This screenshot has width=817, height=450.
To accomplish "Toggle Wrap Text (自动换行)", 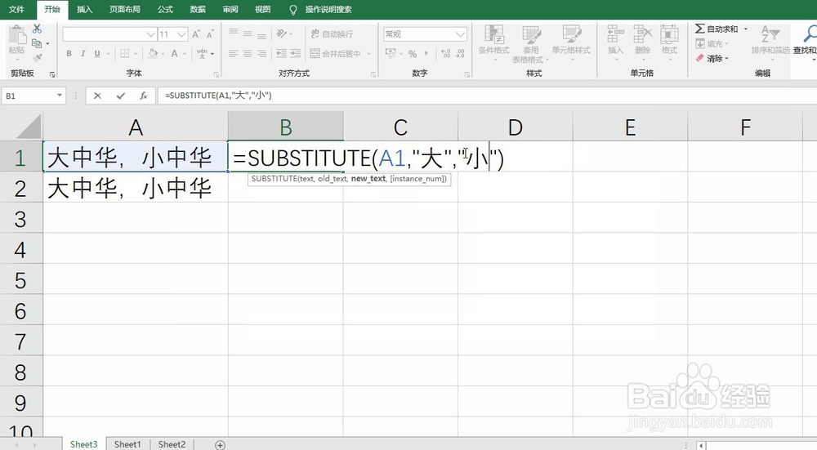I will (x=332, y=33).
